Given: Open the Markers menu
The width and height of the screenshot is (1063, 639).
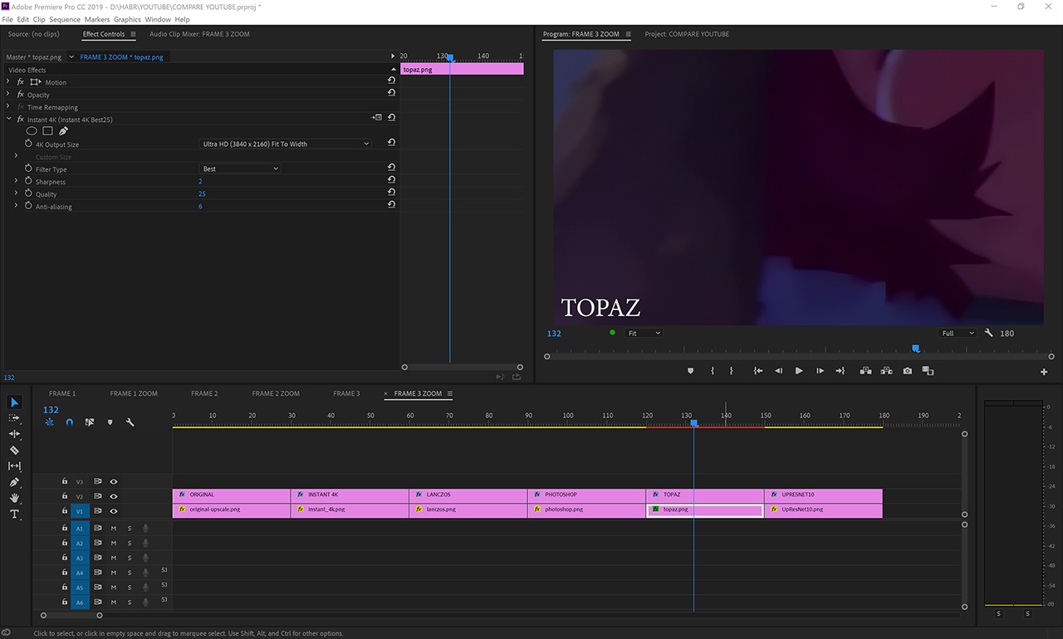Looking at the screenshot, I should [97, 19].
